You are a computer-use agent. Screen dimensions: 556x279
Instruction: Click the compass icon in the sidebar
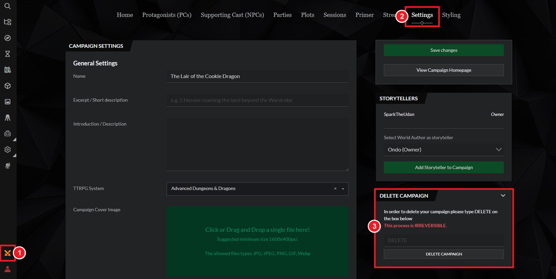pos(7,38)
